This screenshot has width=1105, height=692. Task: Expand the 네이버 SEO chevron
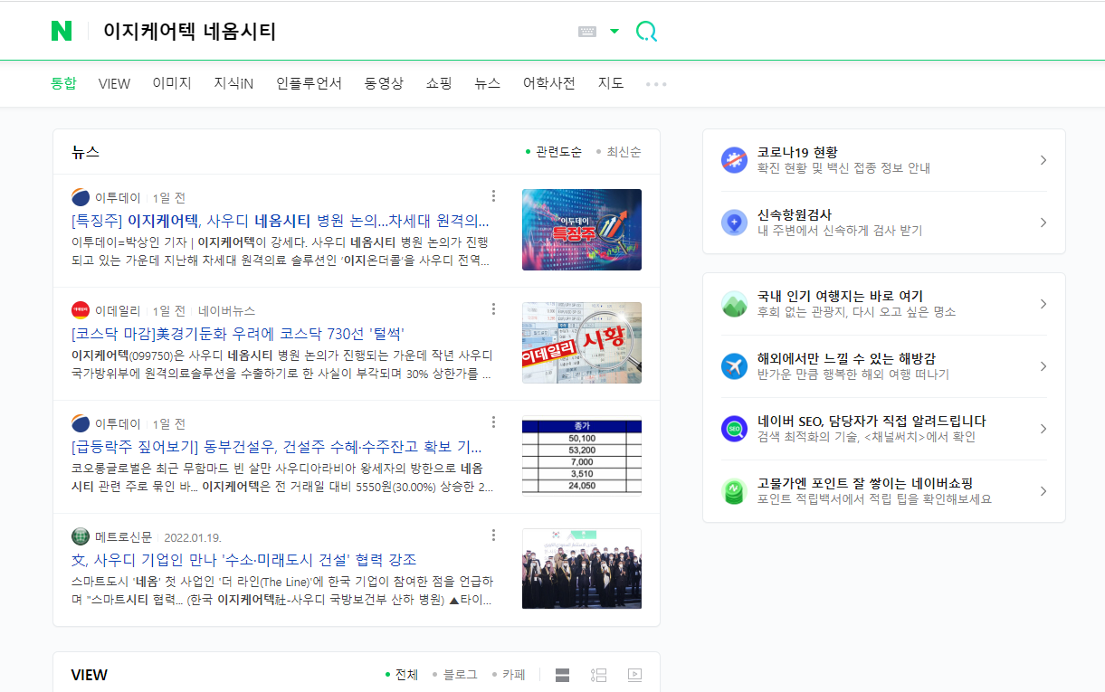[1043, 429]
